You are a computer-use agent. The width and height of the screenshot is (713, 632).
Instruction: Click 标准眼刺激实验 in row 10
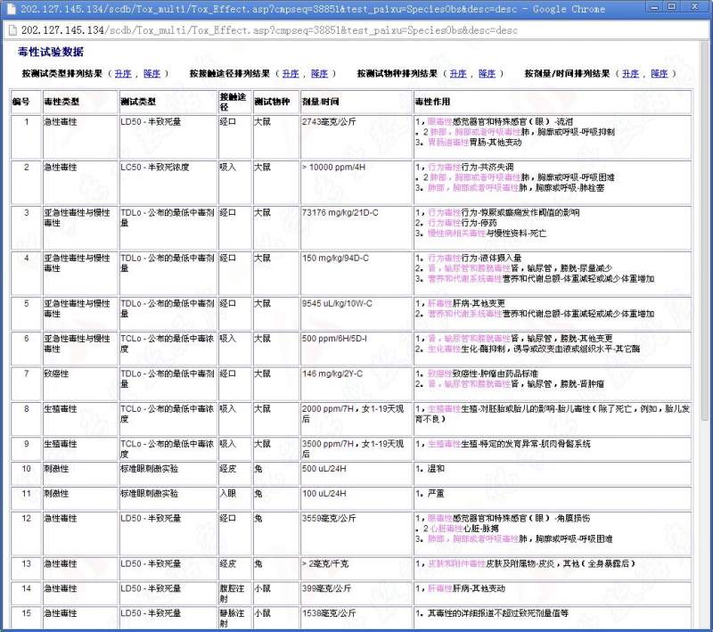[149, 469]
